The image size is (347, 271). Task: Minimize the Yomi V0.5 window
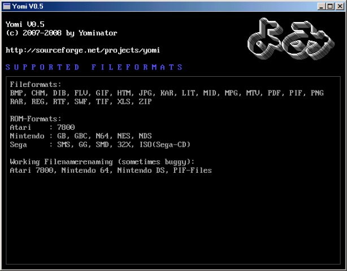[x=322, y=6]
